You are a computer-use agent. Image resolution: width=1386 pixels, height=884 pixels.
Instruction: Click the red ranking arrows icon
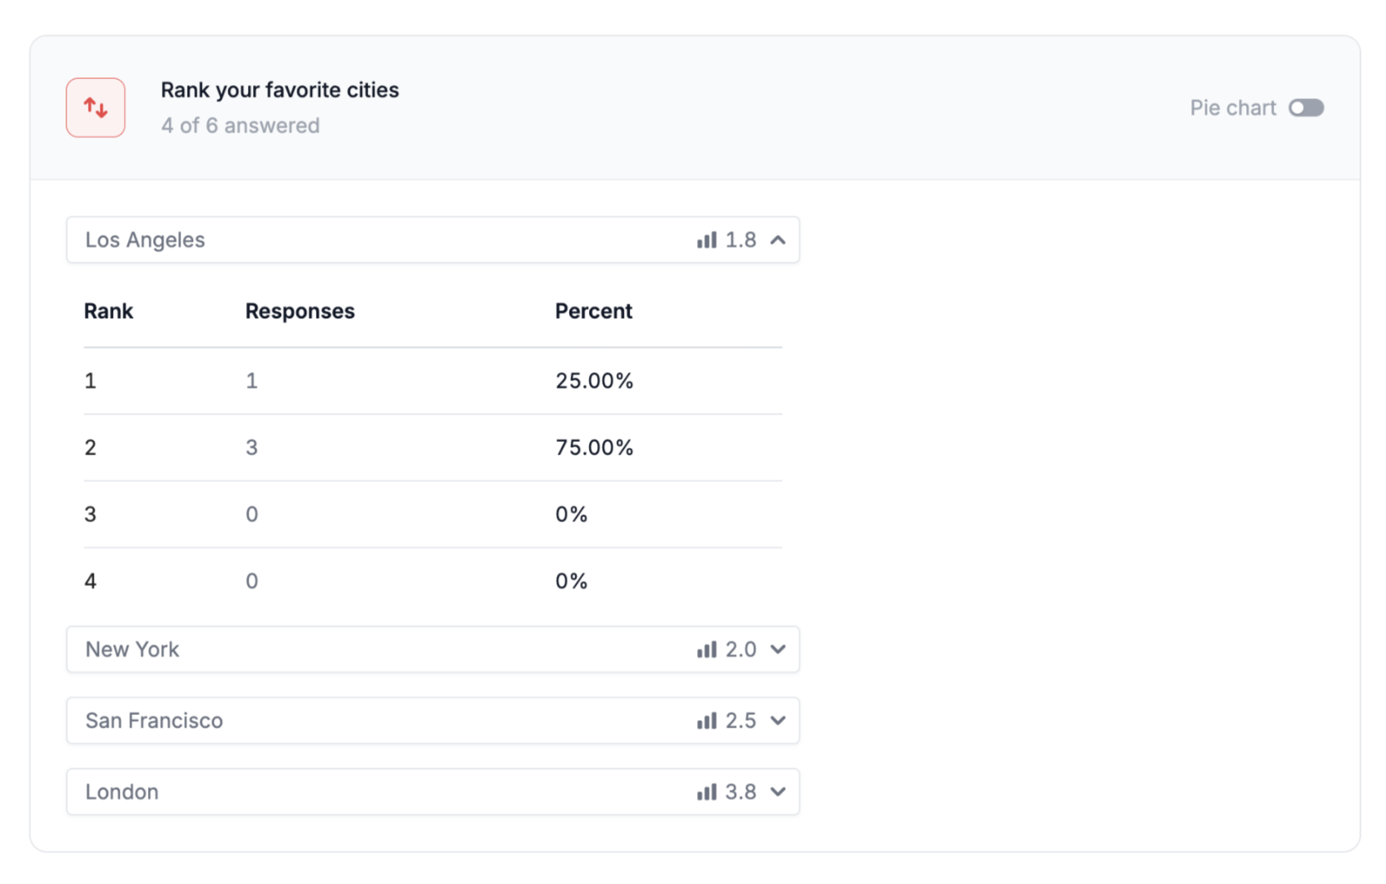[96, 108]
